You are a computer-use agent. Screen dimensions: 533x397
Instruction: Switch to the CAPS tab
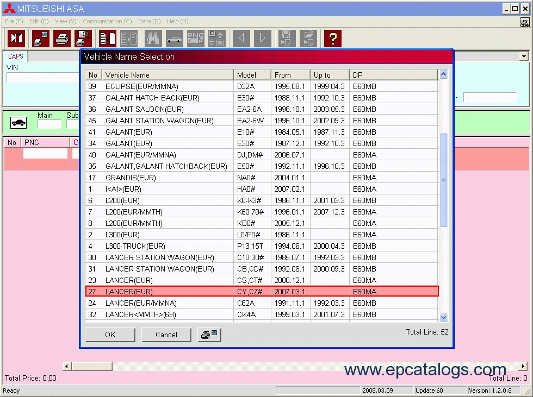pyautogui.click(x=16, y=56)
